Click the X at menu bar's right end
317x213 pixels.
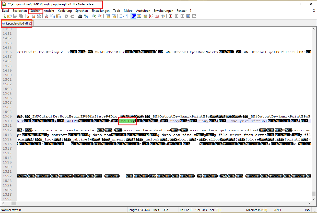pos(314,11)
